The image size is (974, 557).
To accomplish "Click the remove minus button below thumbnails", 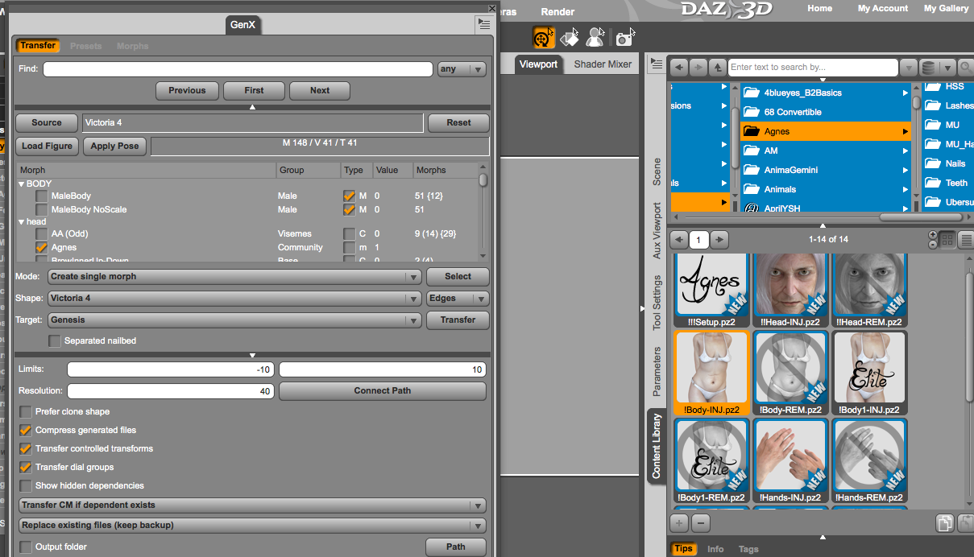I will pos(700,523).
